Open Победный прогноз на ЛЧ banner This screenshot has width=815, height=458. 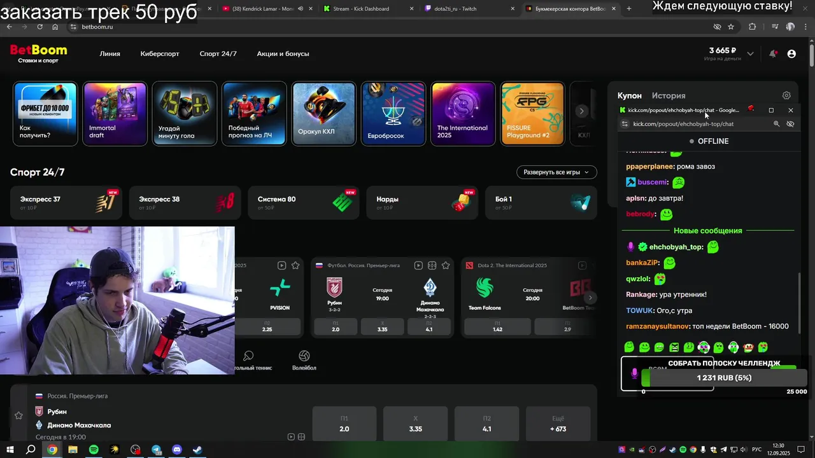(254, 114)
